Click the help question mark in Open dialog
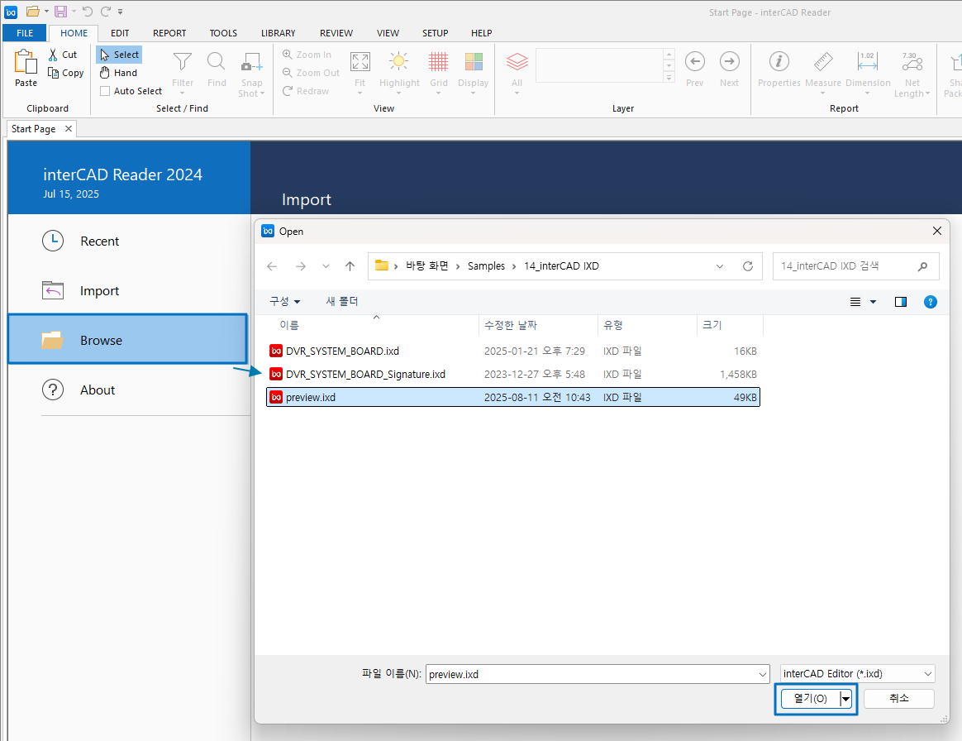 [930, 301]
